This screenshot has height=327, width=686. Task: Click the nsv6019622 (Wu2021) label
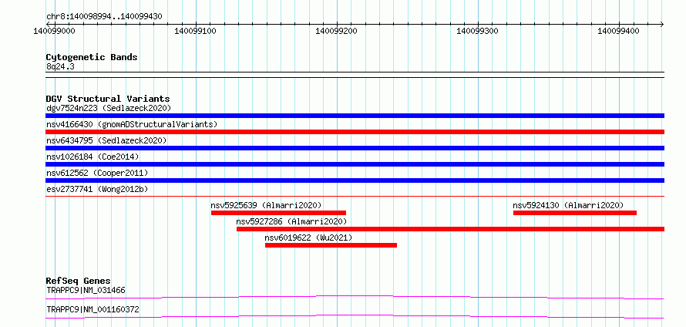point(308,238)
